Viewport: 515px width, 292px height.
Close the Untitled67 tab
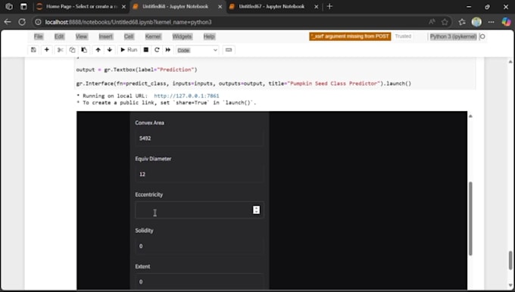coord(316,7)
